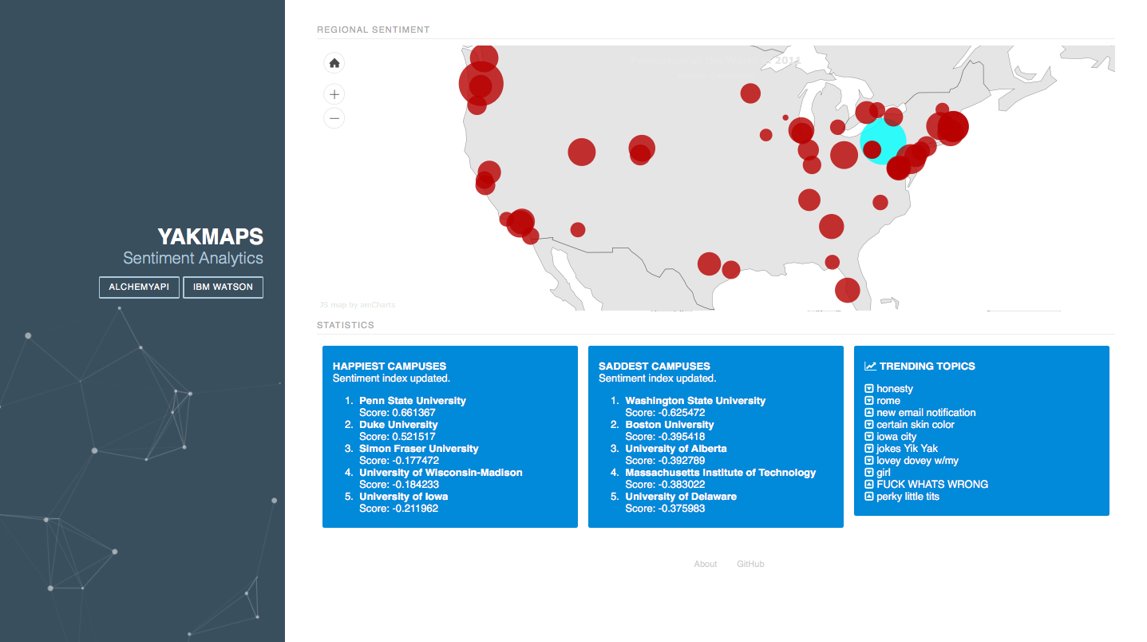Select Boston University entry
This screenshot has width=1147, height=642.
pyautogui.click(x=670, y=425)
